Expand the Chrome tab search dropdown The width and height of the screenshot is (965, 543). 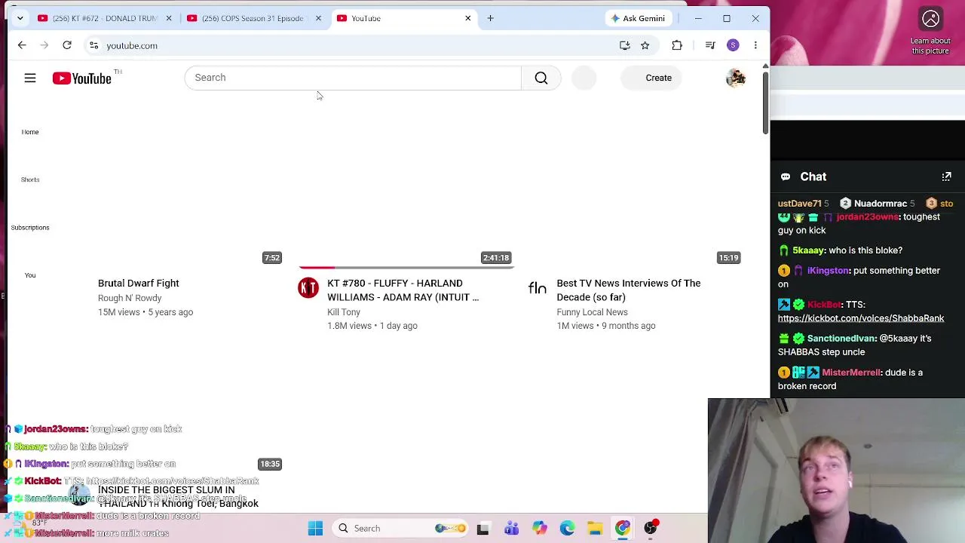(x=20, y=18)
